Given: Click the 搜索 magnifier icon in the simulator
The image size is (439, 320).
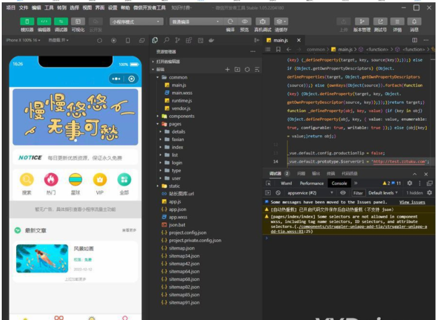Looking at the screenshot, I should (27, 180).
